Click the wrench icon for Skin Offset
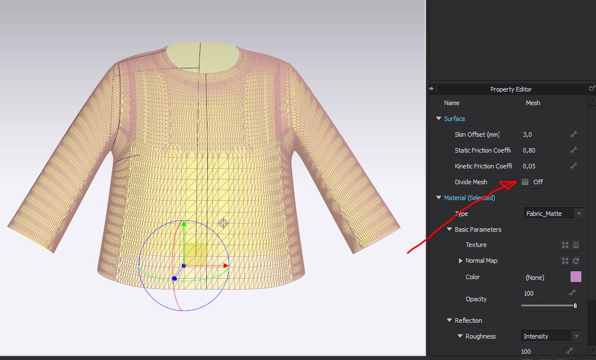This screenshot has height=360, width=596. (573, 135)
